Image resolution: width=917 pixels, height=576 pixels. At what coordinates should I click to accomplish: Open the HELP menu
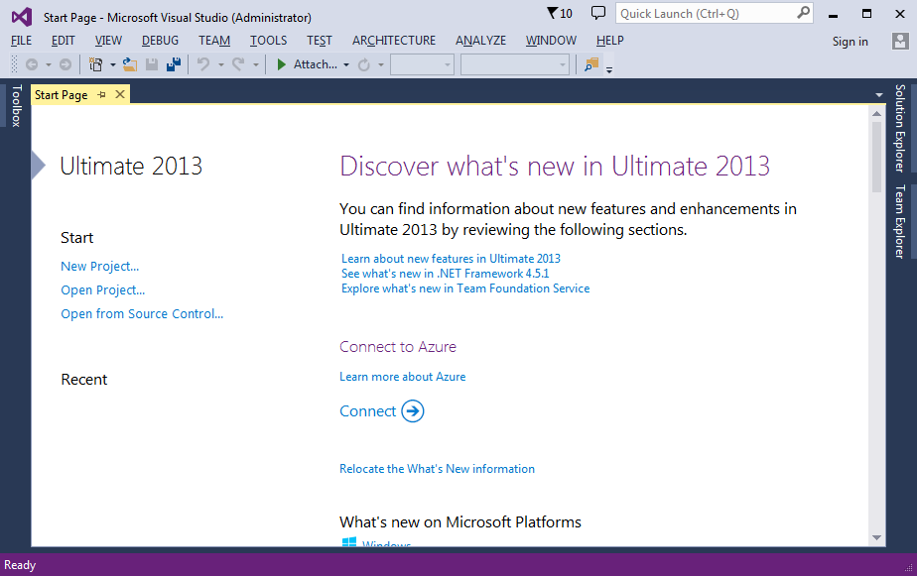tap(610, 41)
